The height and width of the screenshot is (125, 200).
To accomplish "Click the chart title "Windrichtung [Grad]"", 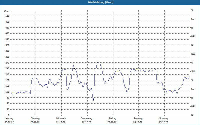I will pyautogui.click(x=101, y=2).
